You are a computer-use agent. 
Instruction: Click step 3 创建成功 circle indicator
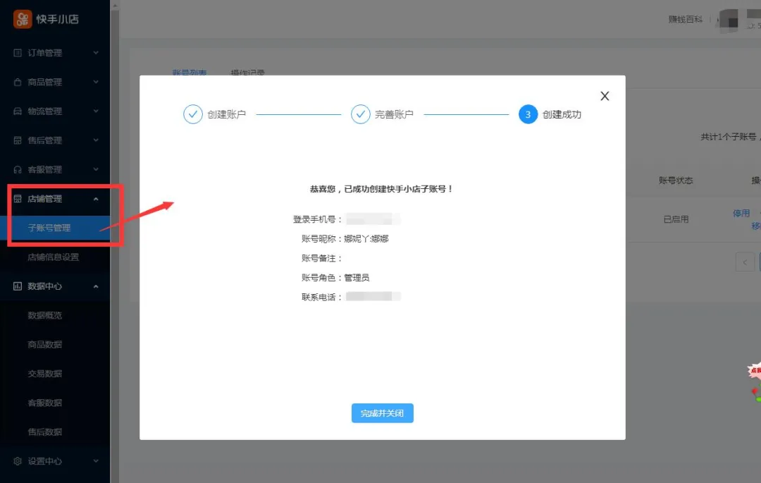528,114
